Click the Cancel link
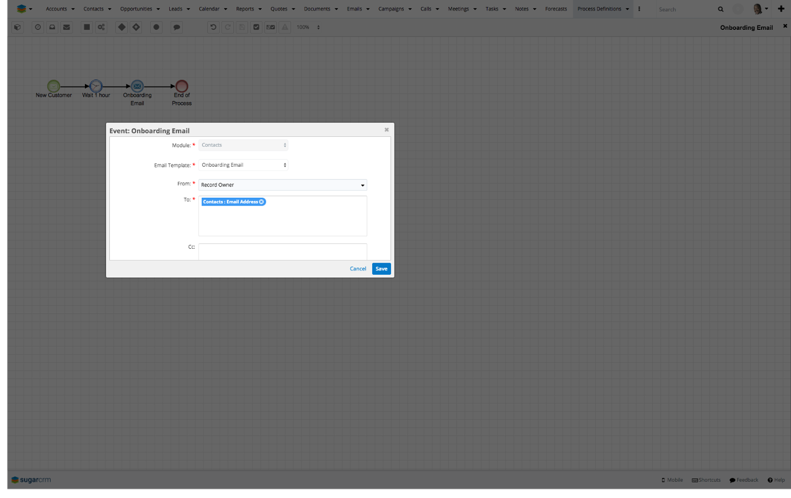 [358, 269]
